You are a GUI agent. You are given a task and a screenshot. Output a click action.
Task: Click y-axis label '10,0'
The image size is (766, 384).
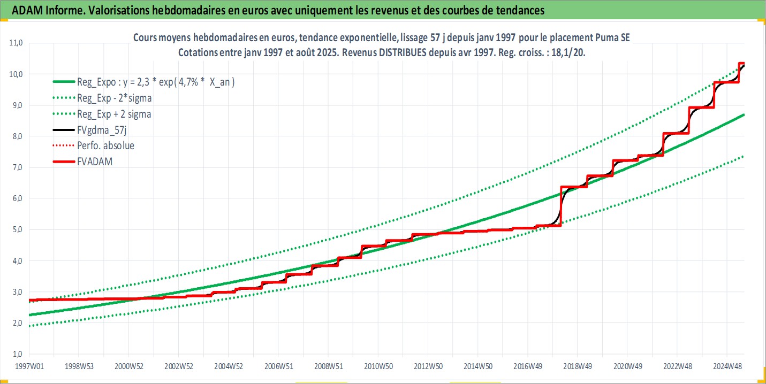16,74
